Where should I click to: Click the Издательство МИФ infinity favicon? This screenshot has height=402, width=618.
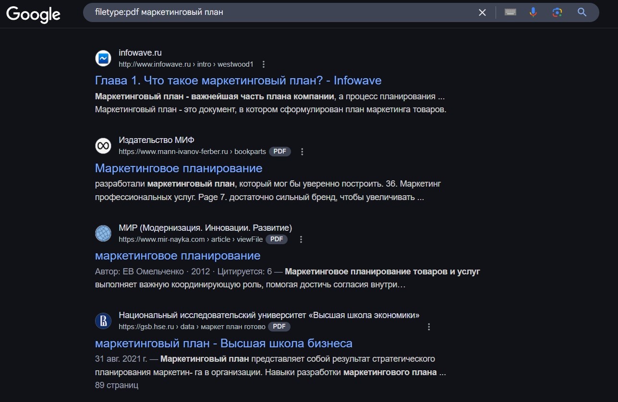[103, 146]
